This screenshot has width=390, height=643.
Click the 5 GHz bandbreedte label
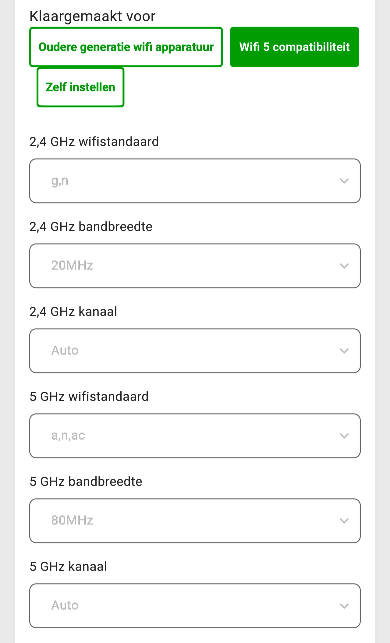point(86,482)
